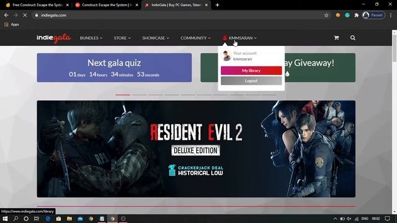
Task: Click the green extension icon
Action: click(x=347, y=15)
